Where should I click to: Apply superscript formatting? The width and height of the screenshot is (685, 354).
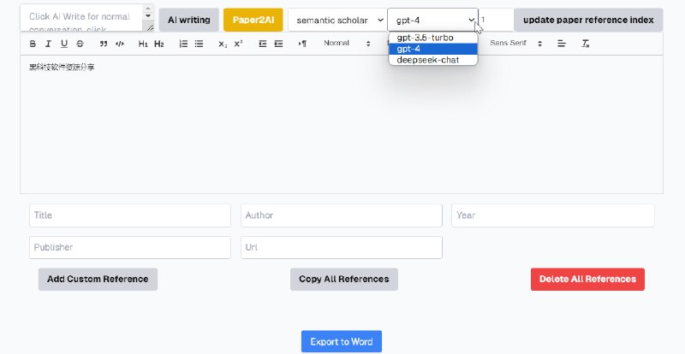[238, 44]
